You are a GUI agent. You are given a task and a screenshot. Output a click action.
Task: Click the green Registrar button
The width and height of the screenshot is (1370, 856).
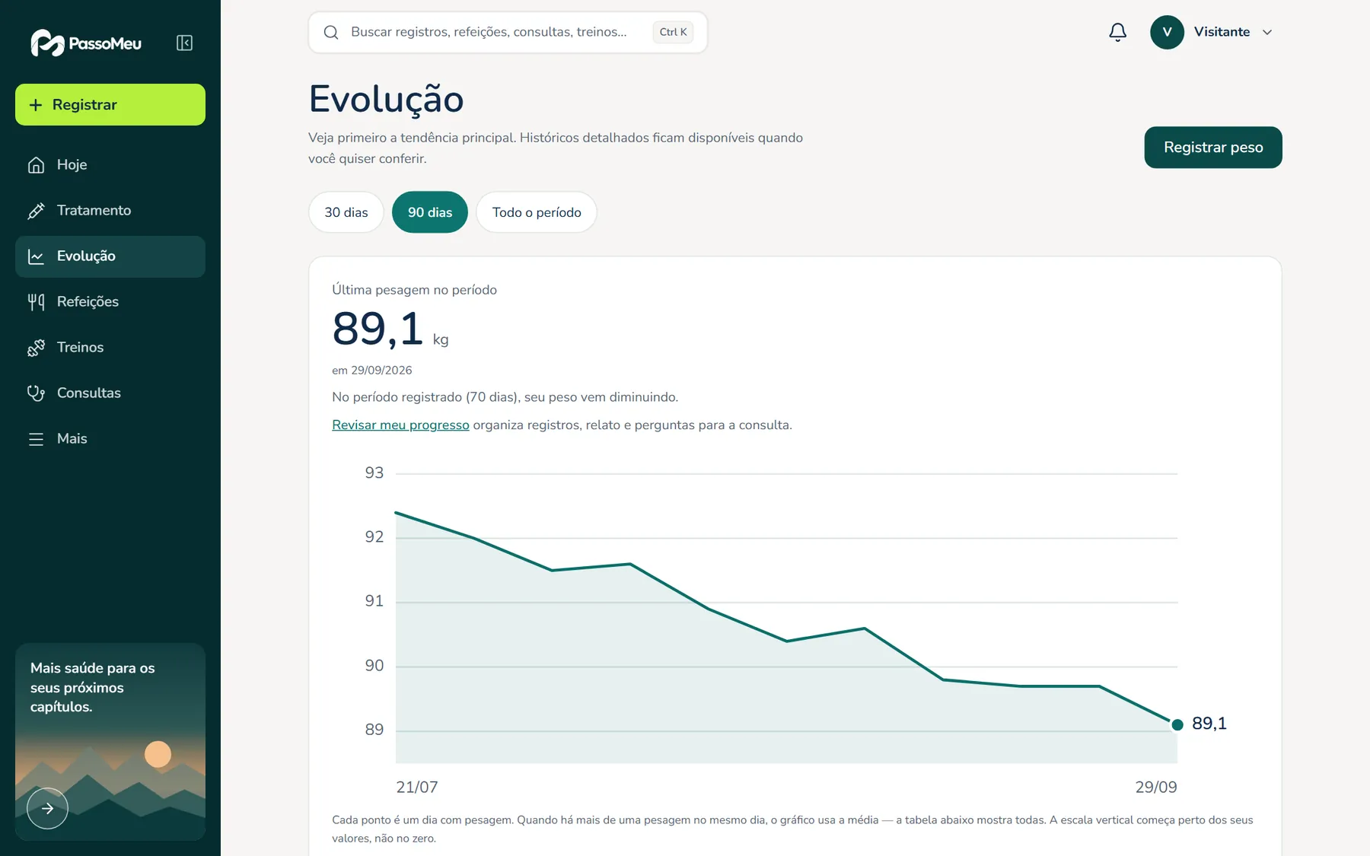[110, 105]
